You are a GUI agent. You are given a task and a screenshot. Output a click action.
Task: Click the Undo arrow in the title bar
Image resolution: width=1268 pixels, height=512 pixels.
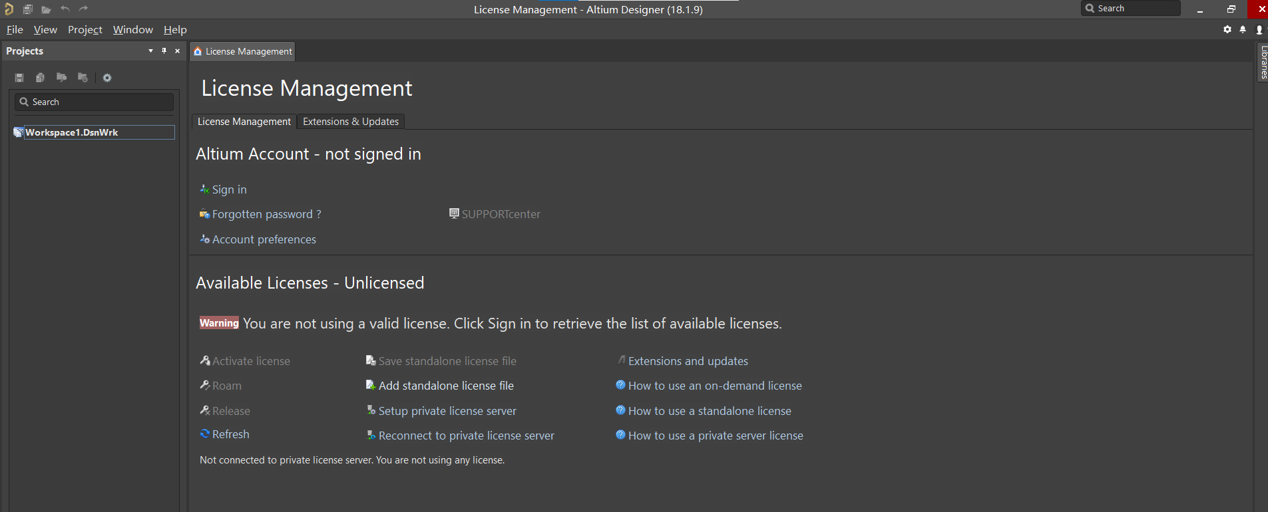click(x=65, y=9)
